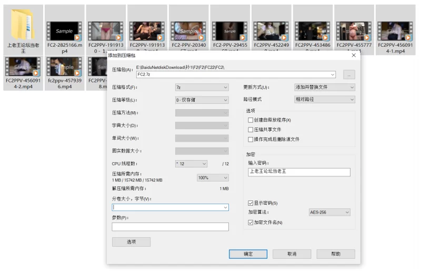
Task: Click the 选项 button
Action: point(131,242)
